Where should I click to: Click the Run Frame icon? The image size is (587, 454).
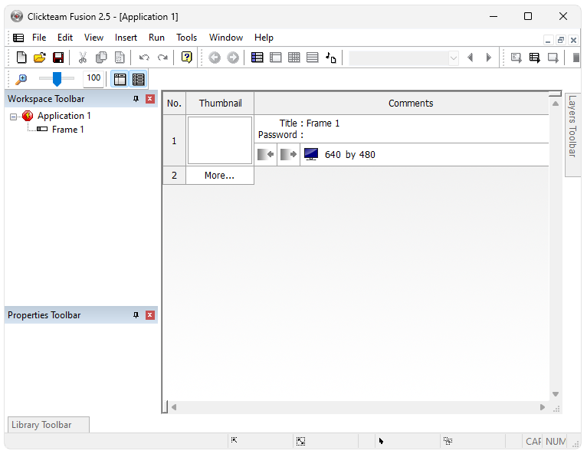(x=553, y=58)
